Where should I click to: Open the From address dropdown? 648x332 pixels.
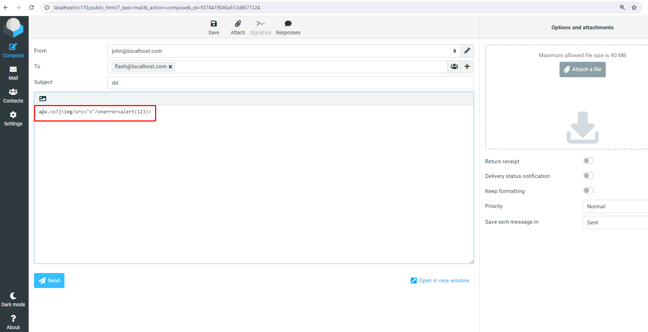coord(284,51)
